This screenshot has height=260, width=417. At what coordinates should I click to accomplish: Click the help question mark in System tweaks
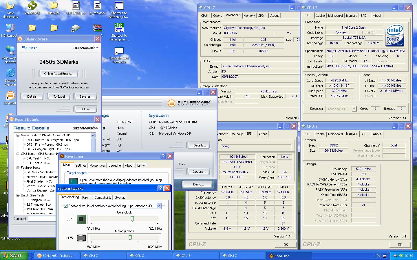point(160,188)
